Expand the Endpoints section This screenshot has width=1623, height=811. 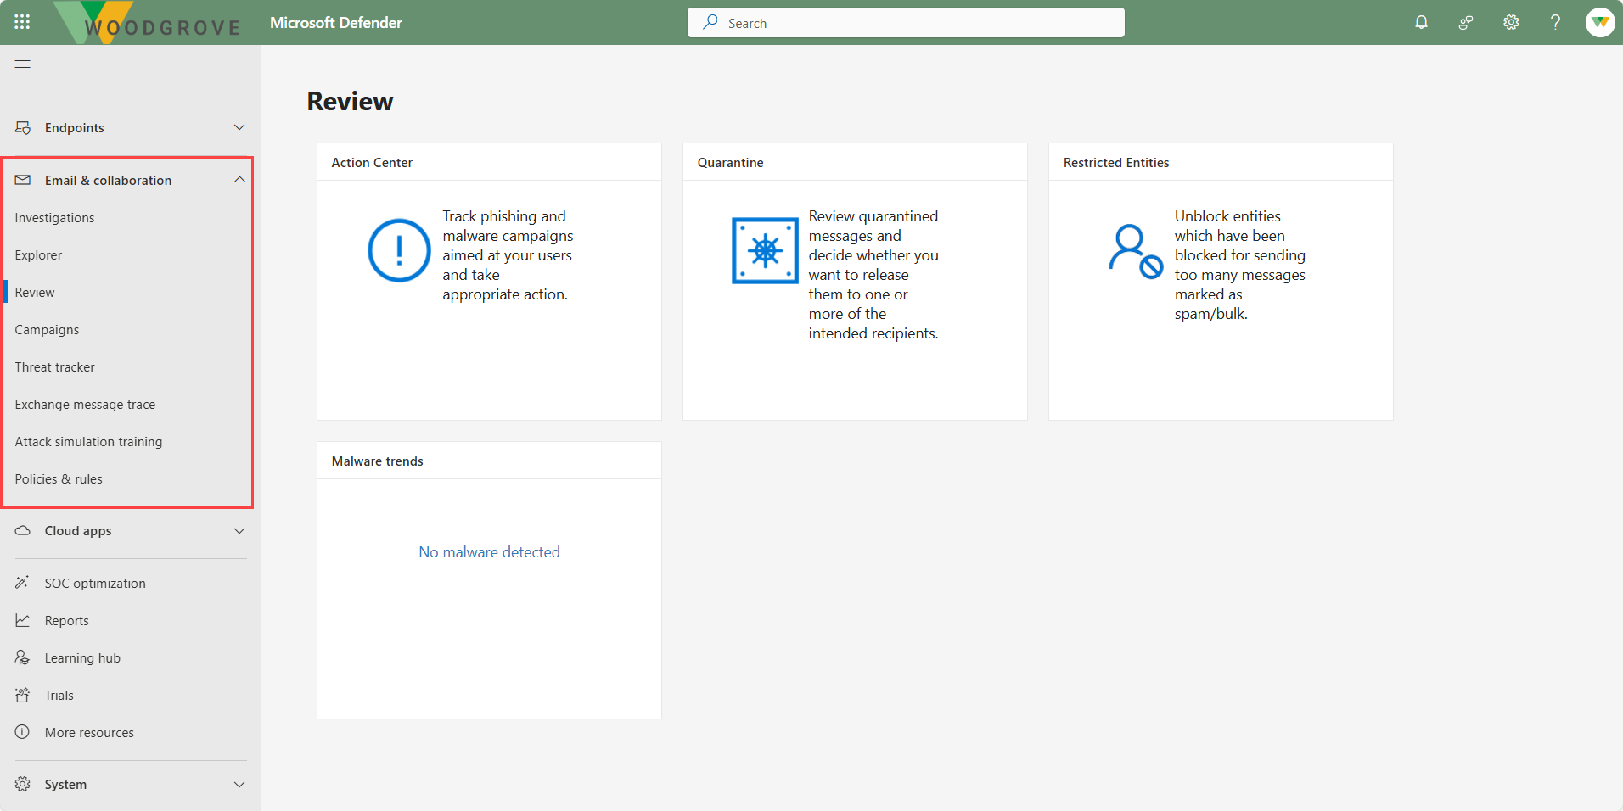[x=131, y=127]
